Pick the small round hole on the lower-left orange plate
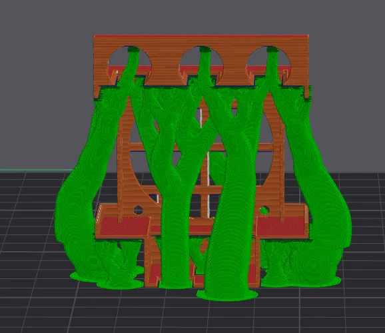Image resolution: width=385 pixels, height=333 pixels. (139, 210)
